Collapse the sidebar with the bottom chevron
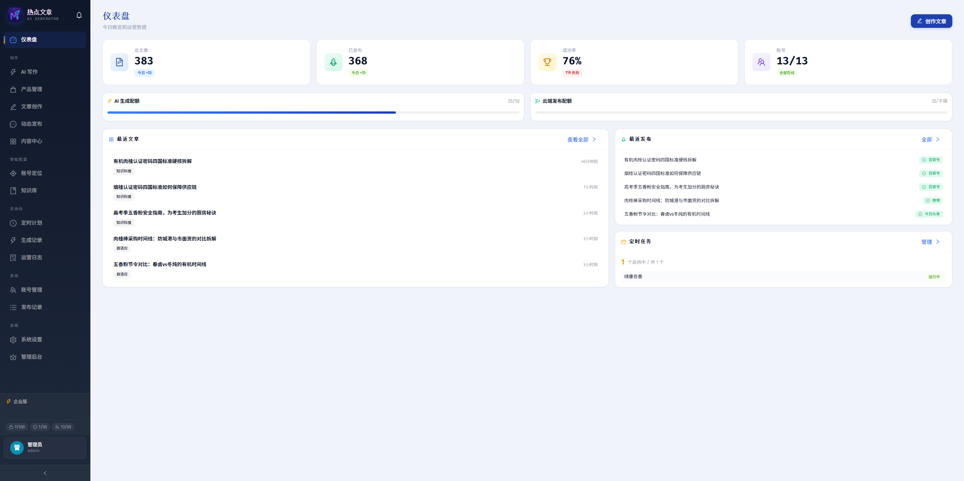Viewport: 964px width, 481px height. (x=45, y=473)
